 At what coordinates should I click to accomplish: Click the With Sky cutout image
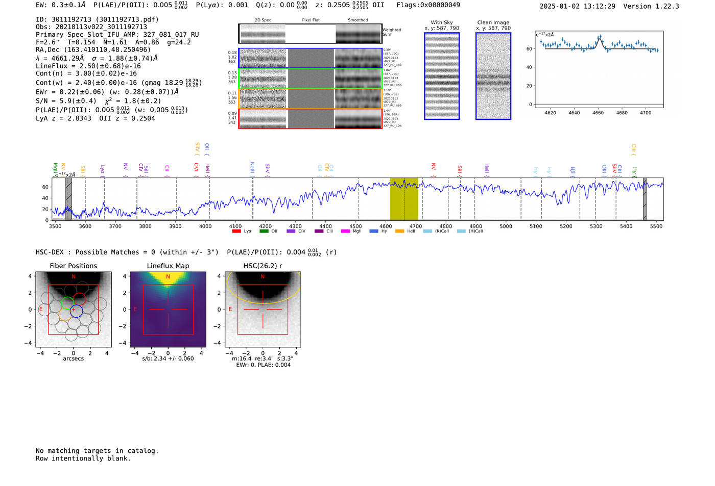click(x=442, y=76)
